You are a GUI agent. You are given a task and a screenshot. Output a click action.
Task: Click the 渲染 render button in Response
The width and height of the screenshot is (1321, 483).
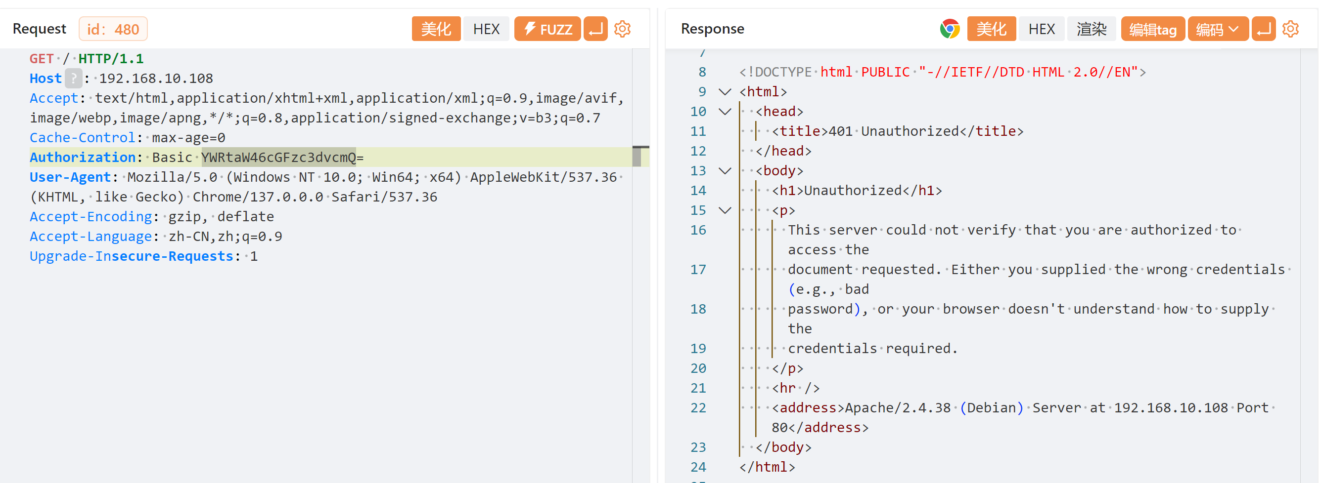1091,29
